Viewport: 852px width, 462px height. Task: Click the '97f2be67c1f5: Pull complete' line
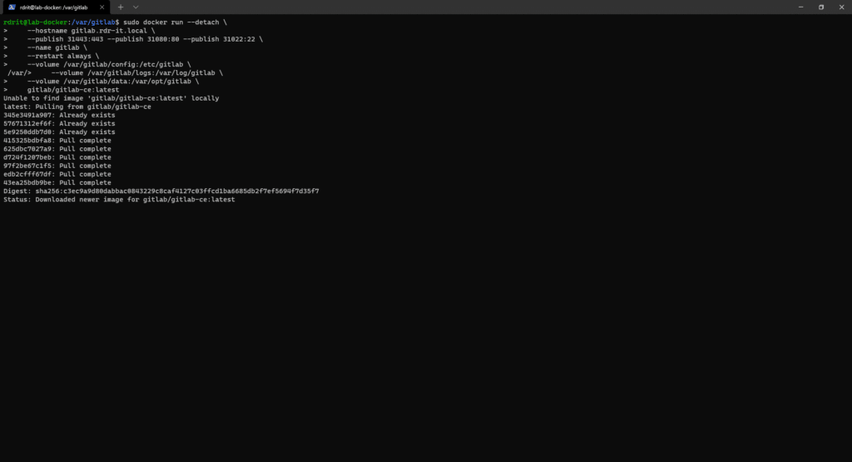point(57,166)
